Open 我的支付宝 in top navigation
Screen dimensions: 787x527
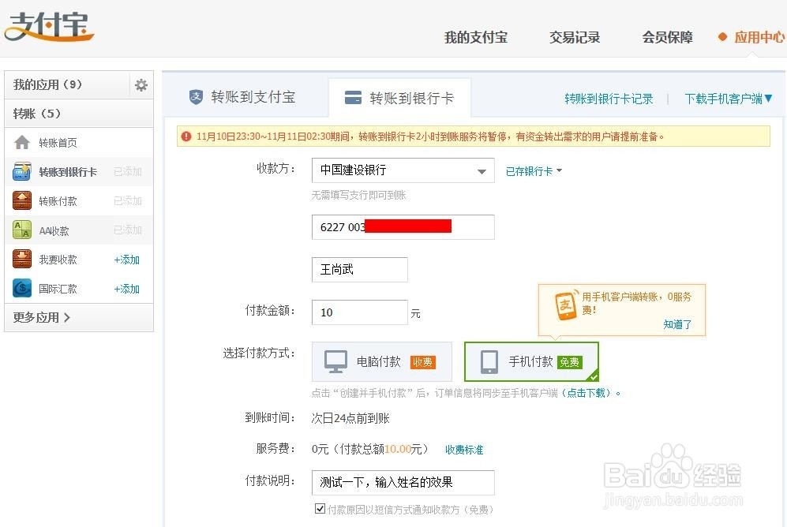click(476, 37)
